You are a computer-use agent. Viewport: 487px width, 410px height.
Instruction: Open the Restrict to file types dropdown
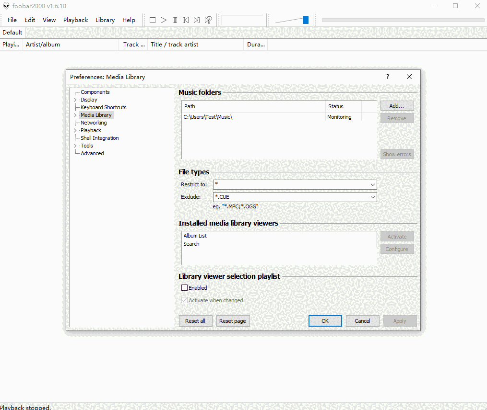(x=373, y=184)
